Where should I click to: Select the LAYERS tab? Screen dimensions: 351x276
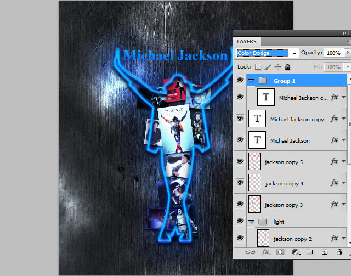246,42
